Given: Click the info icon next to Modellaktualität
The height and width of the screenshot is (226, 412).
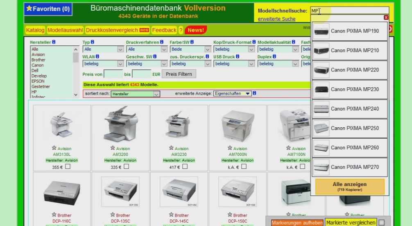Looking at the screenshot, I should 294,42.
